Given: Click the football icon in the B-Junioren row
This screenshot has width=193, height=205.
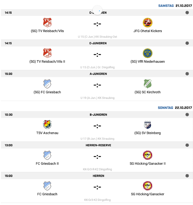Looking at the screenshot, I should coord(187,115).
